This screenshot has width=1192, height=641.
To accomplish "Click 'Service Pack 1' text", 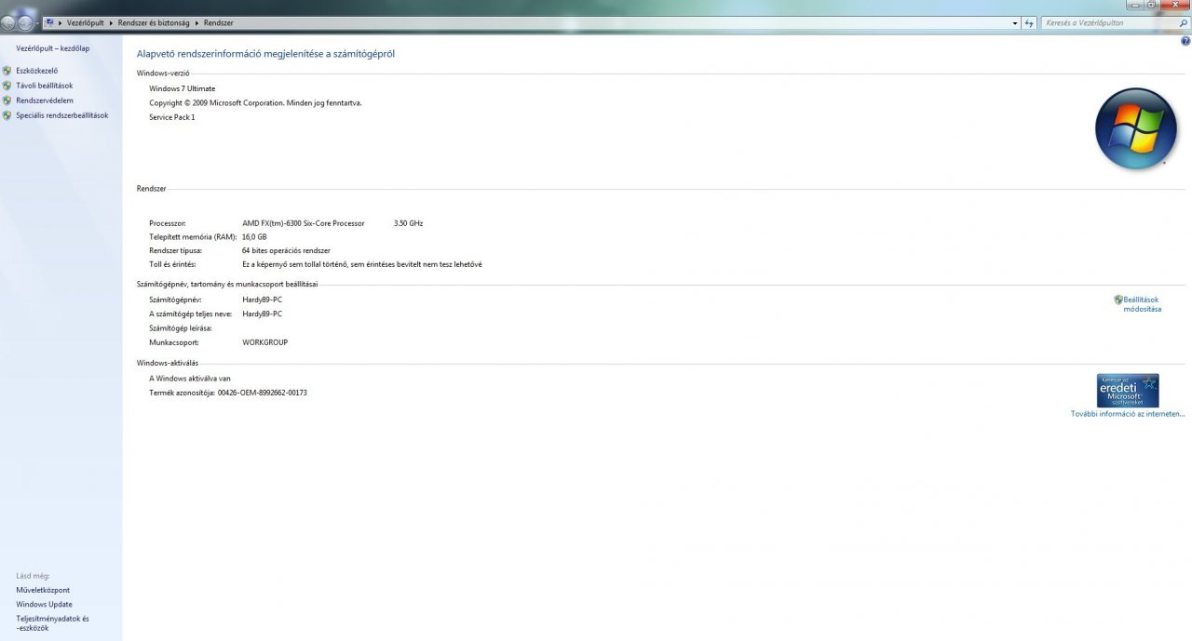I will pos(172,117).
